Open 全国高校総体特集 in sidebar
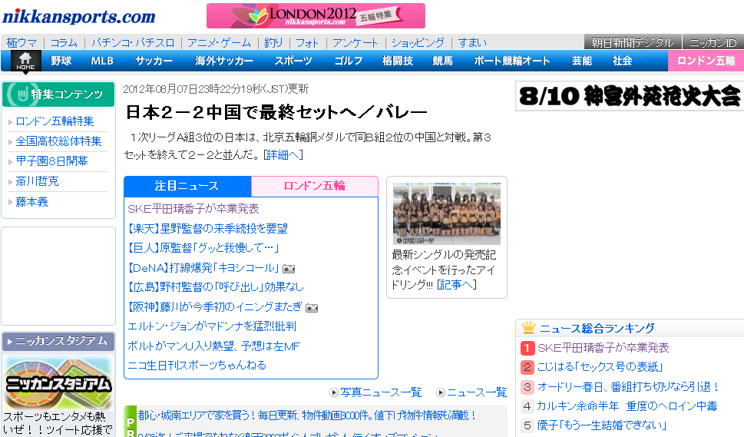Screen dimensions: 744x437 [x=59, y=141]
